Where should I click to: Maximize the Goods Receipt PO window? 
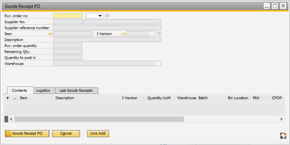click(275, 6)
